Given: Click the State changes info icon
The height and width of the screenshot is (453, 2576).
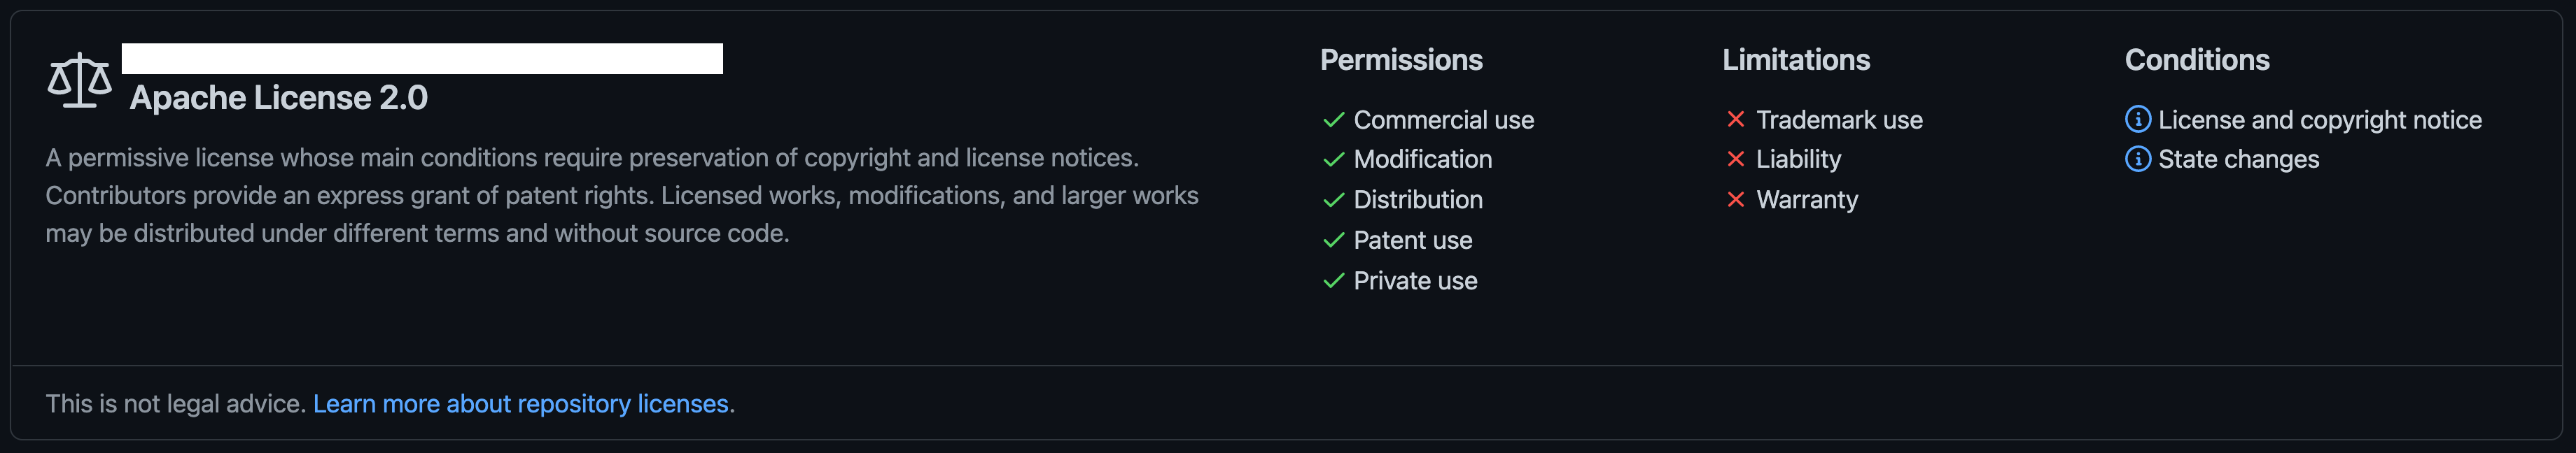Looking at the screenshot, I should click(x=2137, y=159).
